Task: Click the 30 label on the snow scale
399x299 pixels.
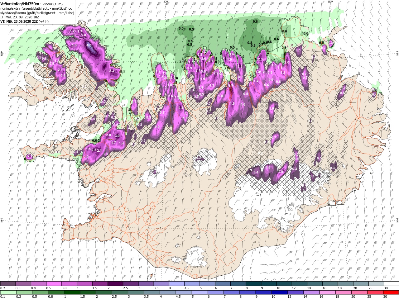Action: [x=386, y=288]
